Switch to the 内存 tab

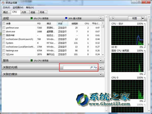pos(25,12)
